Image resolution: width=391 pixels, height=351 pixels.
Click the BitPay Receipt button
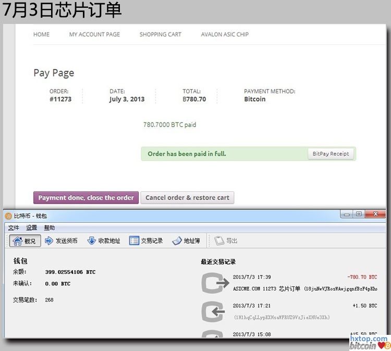pyautogui.click(x=331, y=154)
